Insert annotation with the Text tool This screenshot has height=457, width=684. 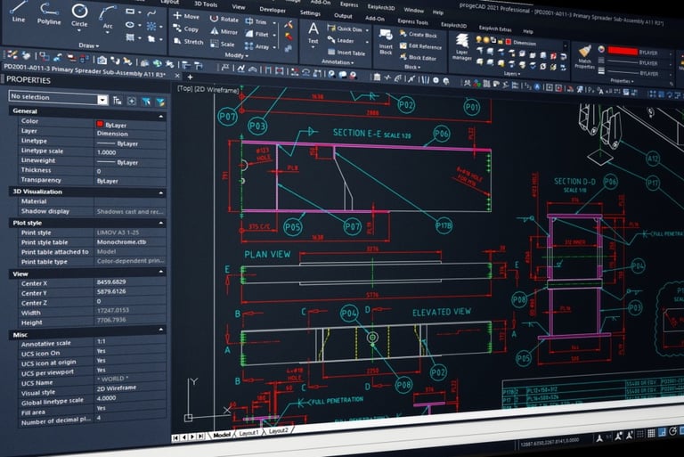(x=313, y=33)
